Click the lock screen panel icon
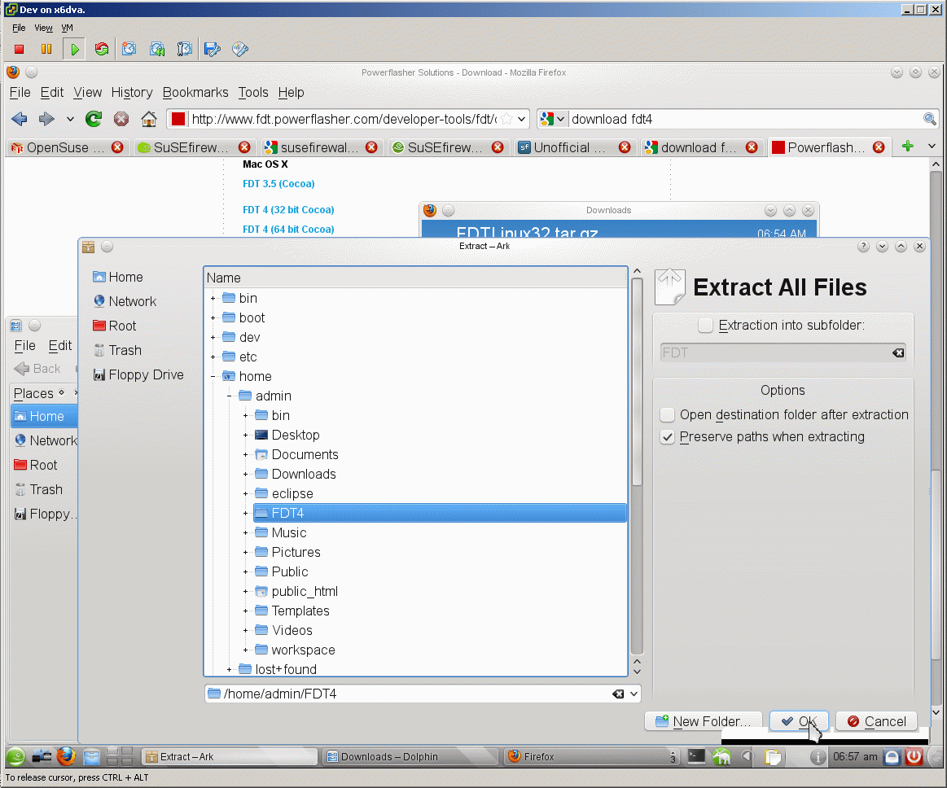The image size is (947, 788). click(892, 756)
